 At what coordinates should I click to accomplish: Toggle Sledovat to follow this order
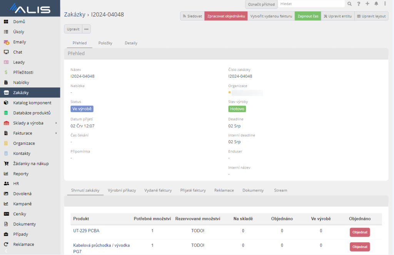click(x=192, y=16)
